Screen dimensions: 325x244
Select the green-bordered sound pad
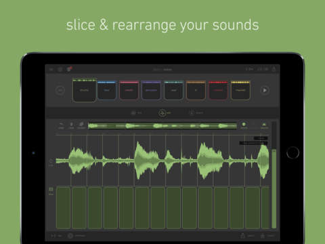(85, 90)
